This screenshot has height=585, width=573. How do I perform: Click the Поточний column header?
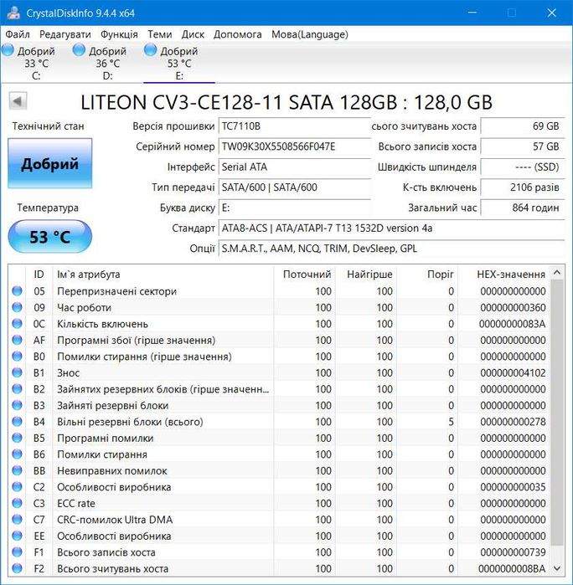pyautogui.click(x=305, y=275)
